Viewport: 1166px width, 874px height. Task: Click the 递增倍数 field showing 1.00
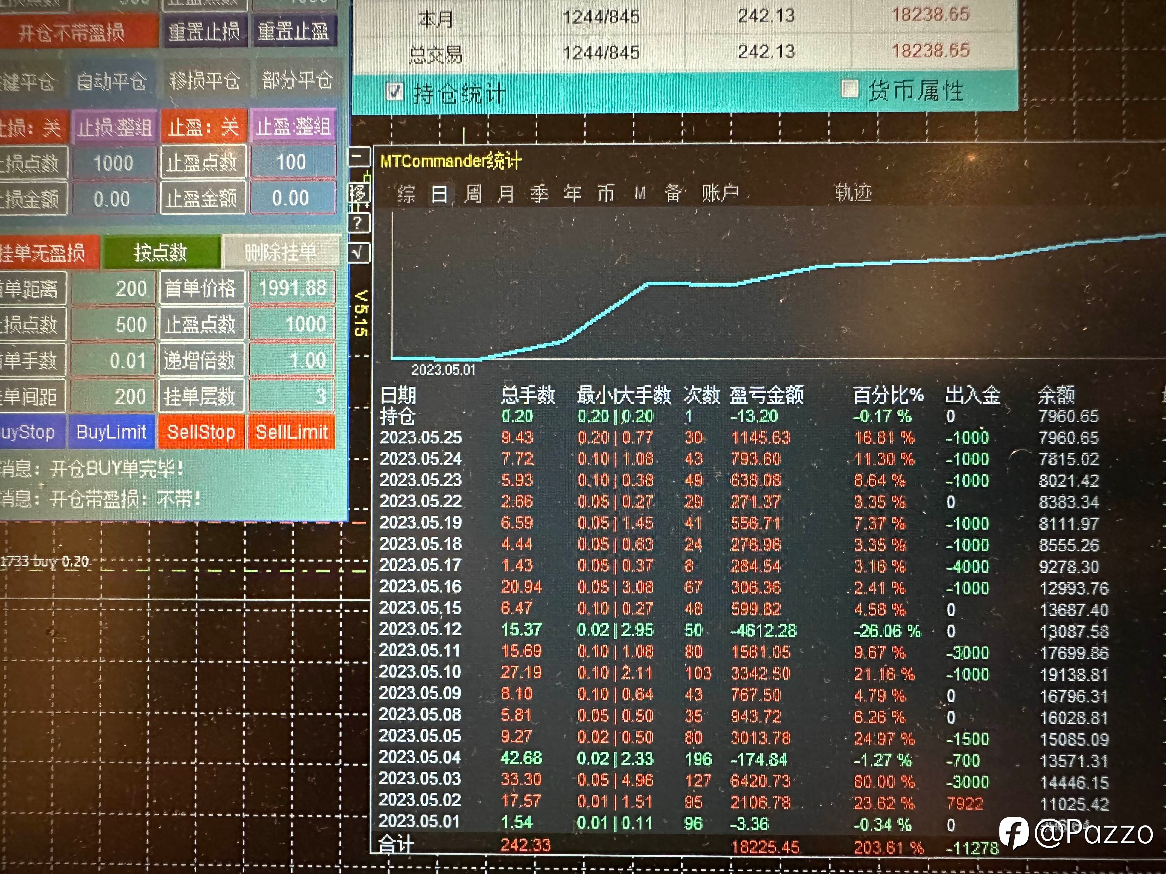tap(292, 360)
